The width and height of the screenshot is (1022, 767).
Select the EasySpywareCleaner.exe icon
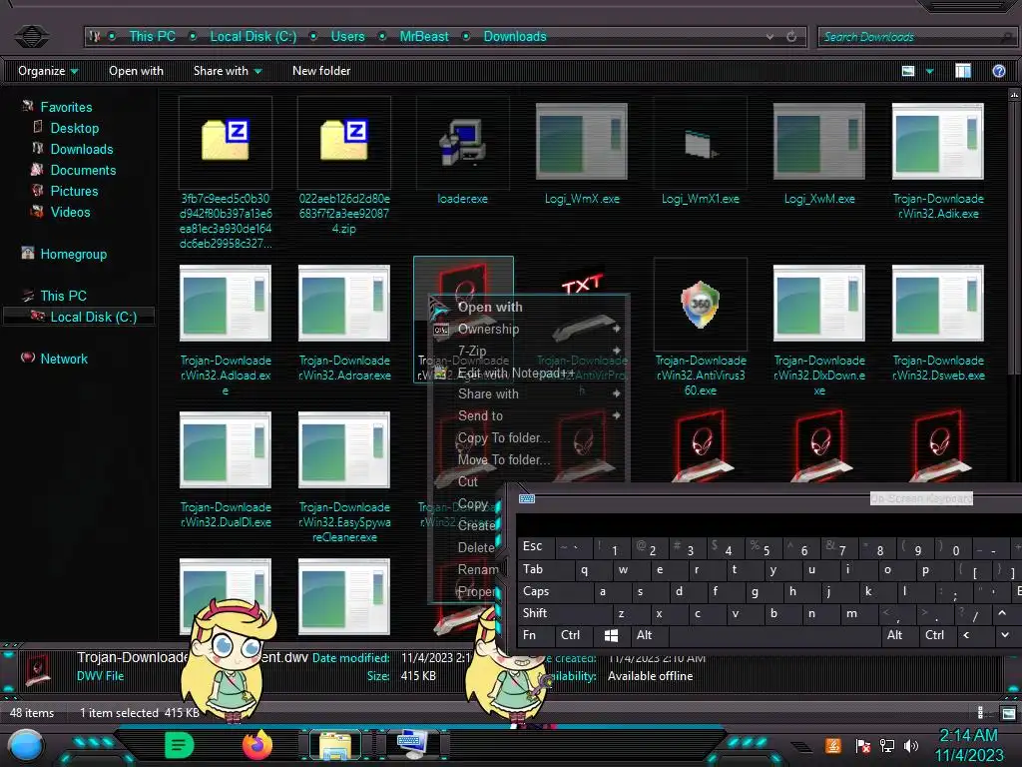coord(344,449)
